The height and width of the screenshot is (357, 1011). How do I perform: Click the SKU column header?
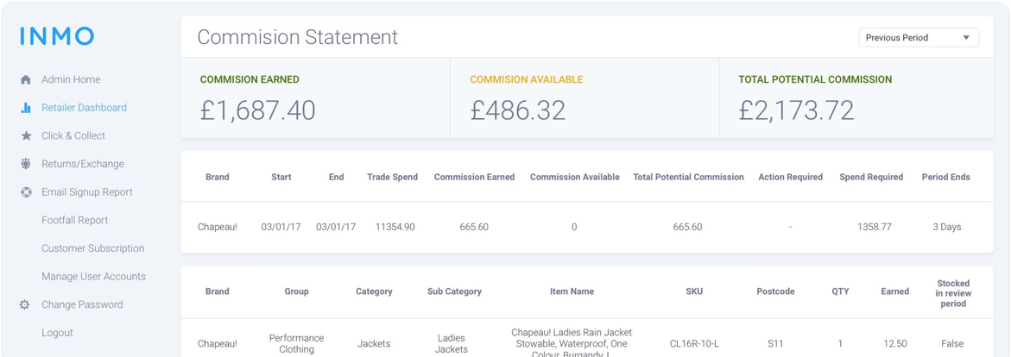(694, 291)
